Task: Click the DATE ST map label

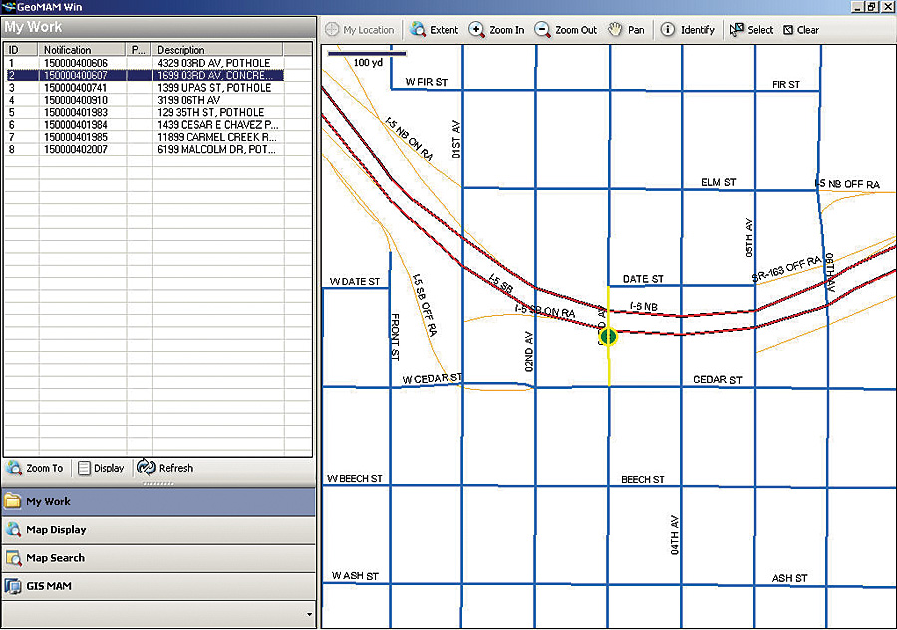Action: tap(643, 279)
